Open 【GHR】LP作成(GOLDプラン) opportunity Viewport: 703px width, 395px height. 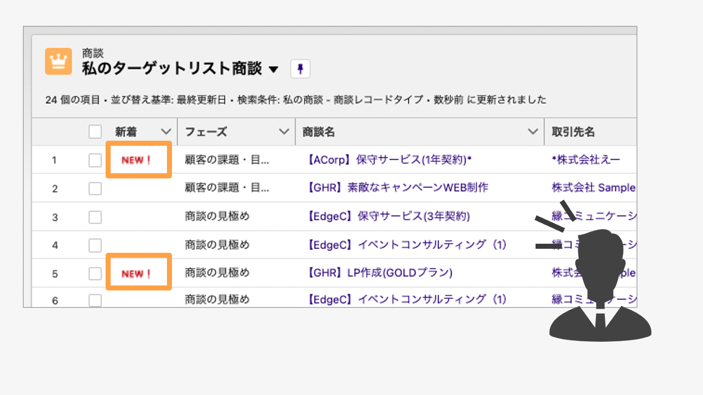pos(379,273)
